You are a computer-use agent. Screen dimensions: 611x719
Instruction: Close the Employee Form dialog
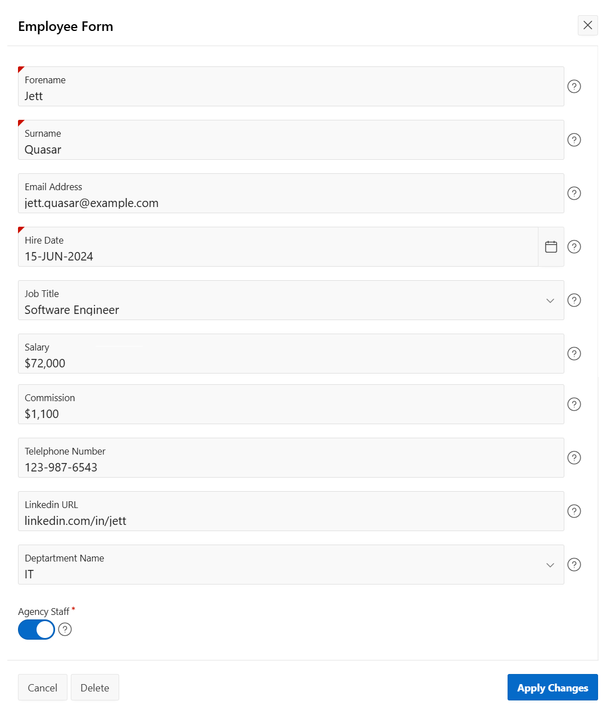point(587,25)
